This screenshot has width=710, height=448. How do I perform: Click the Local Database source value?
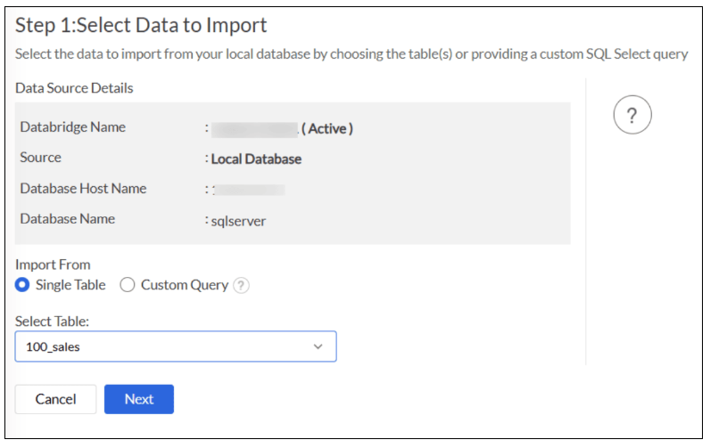(x=256, y=159)
